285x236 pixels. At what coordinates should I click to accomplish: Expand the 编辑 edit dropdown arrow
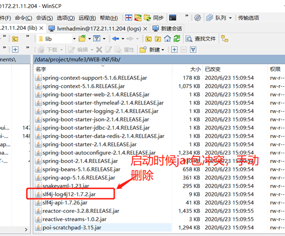92,49
